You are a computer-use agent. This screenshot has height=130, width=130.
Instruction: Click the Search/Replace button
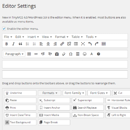coord(88,108)
